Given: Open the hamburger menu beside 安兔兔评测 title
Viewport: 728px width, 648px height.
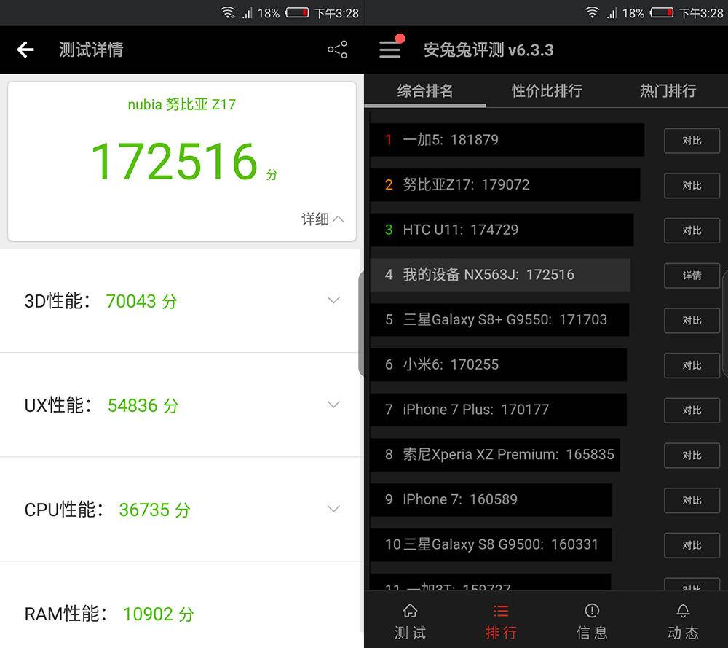Looking at the screenshot, I should 390,50.
